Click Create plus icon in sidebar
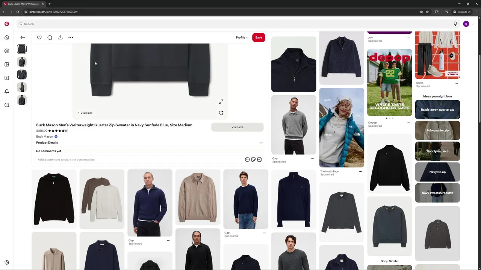Viewport: 481px width, 270px height. [x=7, y=78]
